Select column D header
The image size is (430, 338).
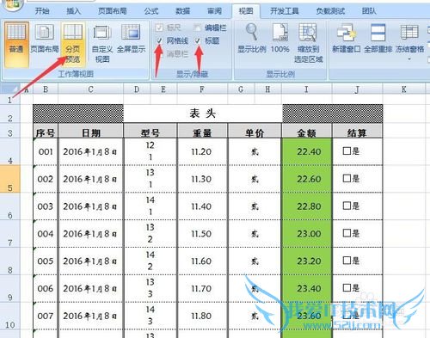[x=137, y=89]
